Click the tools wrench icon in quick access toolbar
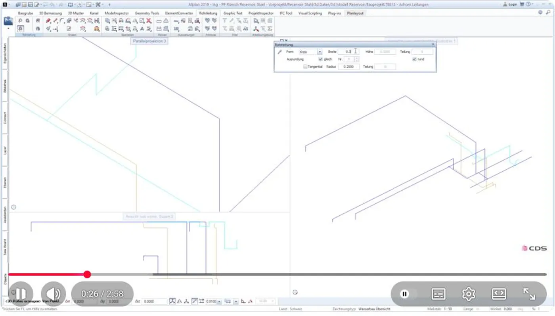This screenshot has height=316, width=555. pos(98,4)
